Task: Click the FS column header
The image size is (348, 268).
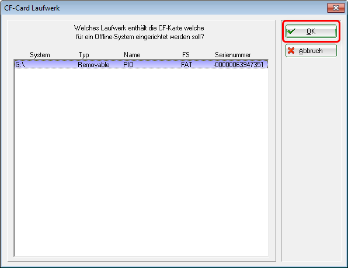Action: coord(186,55)
